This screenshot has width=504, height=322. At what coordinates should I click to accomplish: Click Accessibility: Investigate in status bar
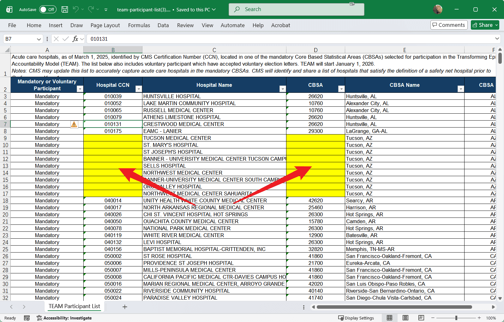(x=64, y=318)
